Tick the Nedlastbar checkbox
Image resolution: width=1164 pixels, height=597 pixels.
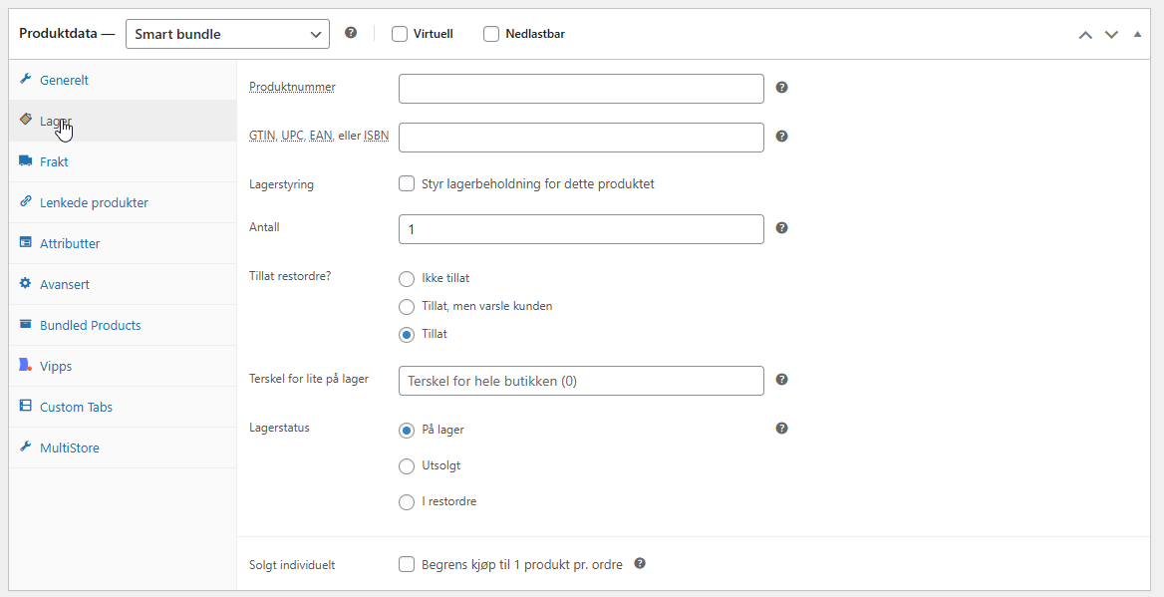point(491,34)
